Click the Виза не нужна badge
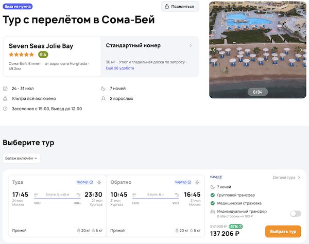This screenshot has width=309, height=244. [x=17, y=7]
